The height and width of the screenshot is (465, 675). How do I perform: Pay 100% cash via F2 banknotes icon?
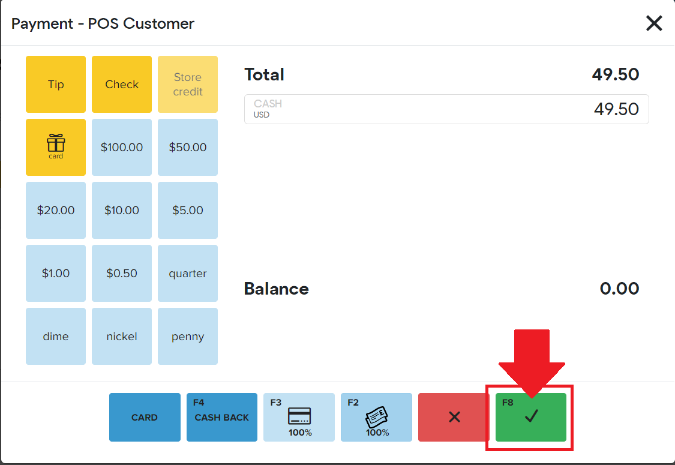point(376,417)
